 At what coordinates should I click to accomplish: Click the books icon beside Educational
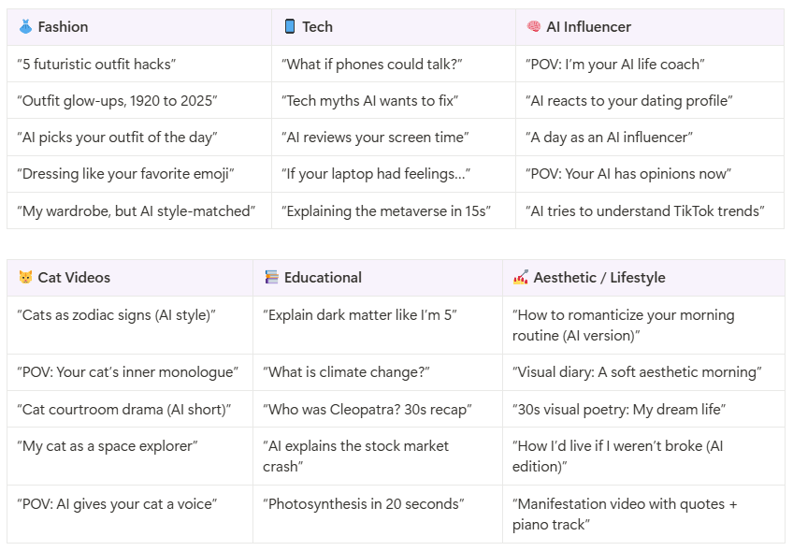coord(271,277)
